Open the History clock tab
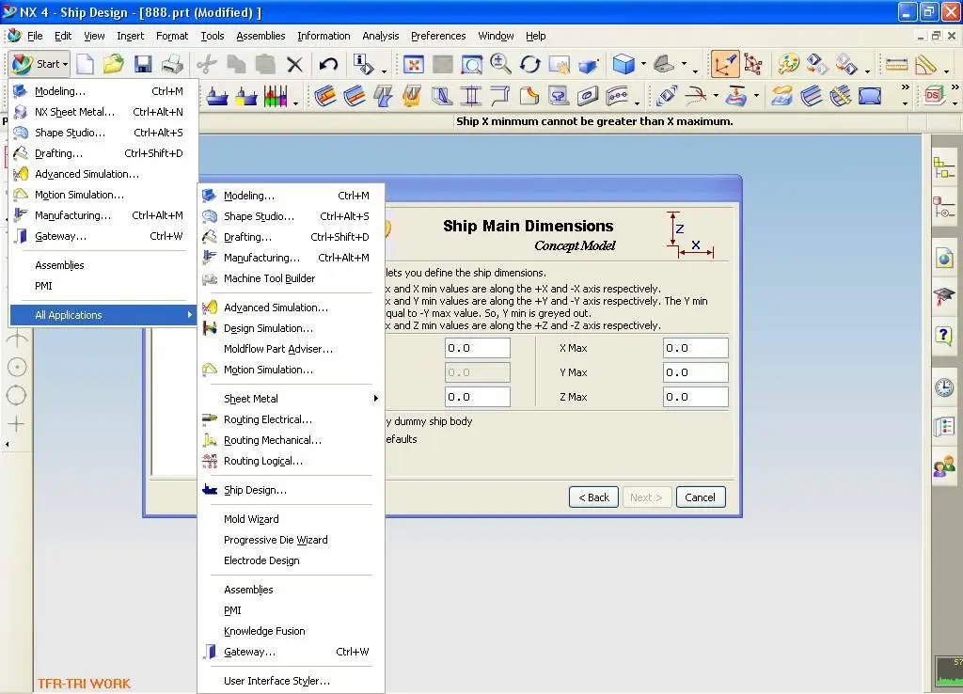The height and width of the screenshot is (694, 963). (x=944, y=387)
